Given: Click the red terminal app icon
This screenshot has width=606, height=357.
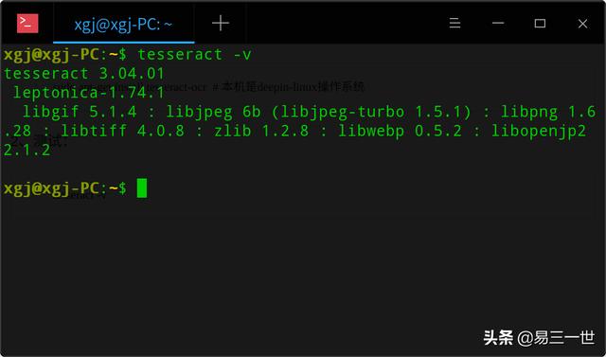Looking at the screenshot, I should click(27, 23).
